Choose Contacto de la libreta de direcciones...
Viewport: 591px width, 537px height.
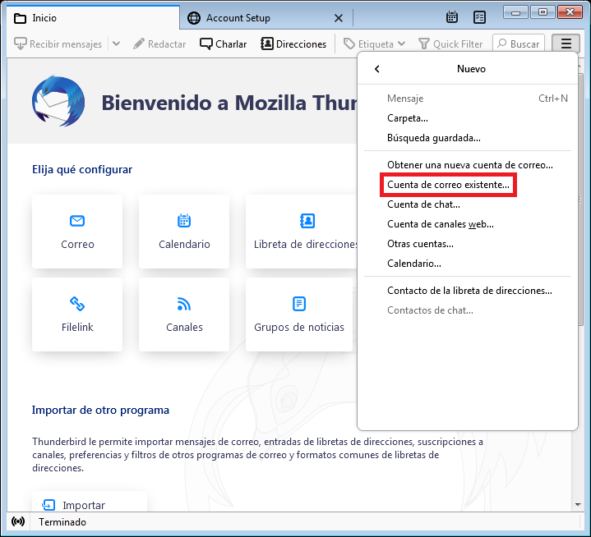point(468,291)
